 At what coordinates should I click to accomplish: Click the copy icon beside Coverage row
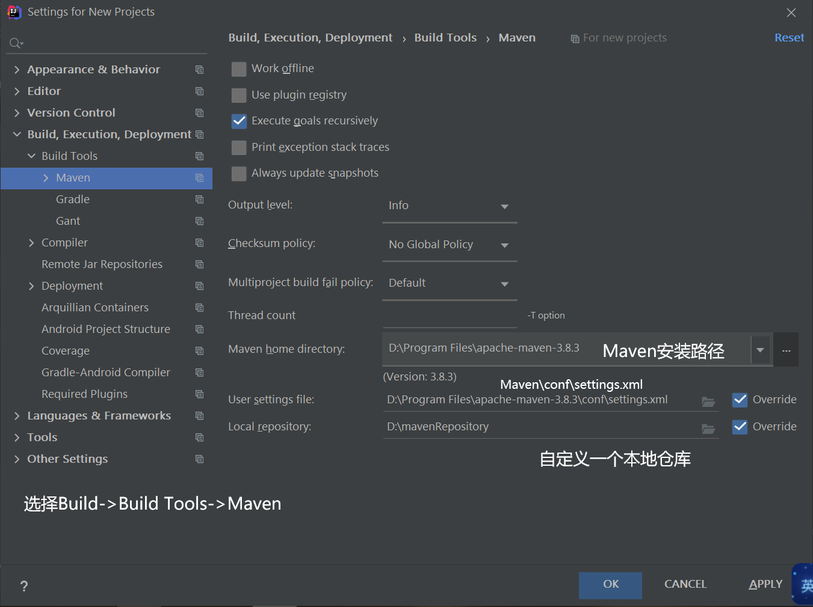pos(199,351)
